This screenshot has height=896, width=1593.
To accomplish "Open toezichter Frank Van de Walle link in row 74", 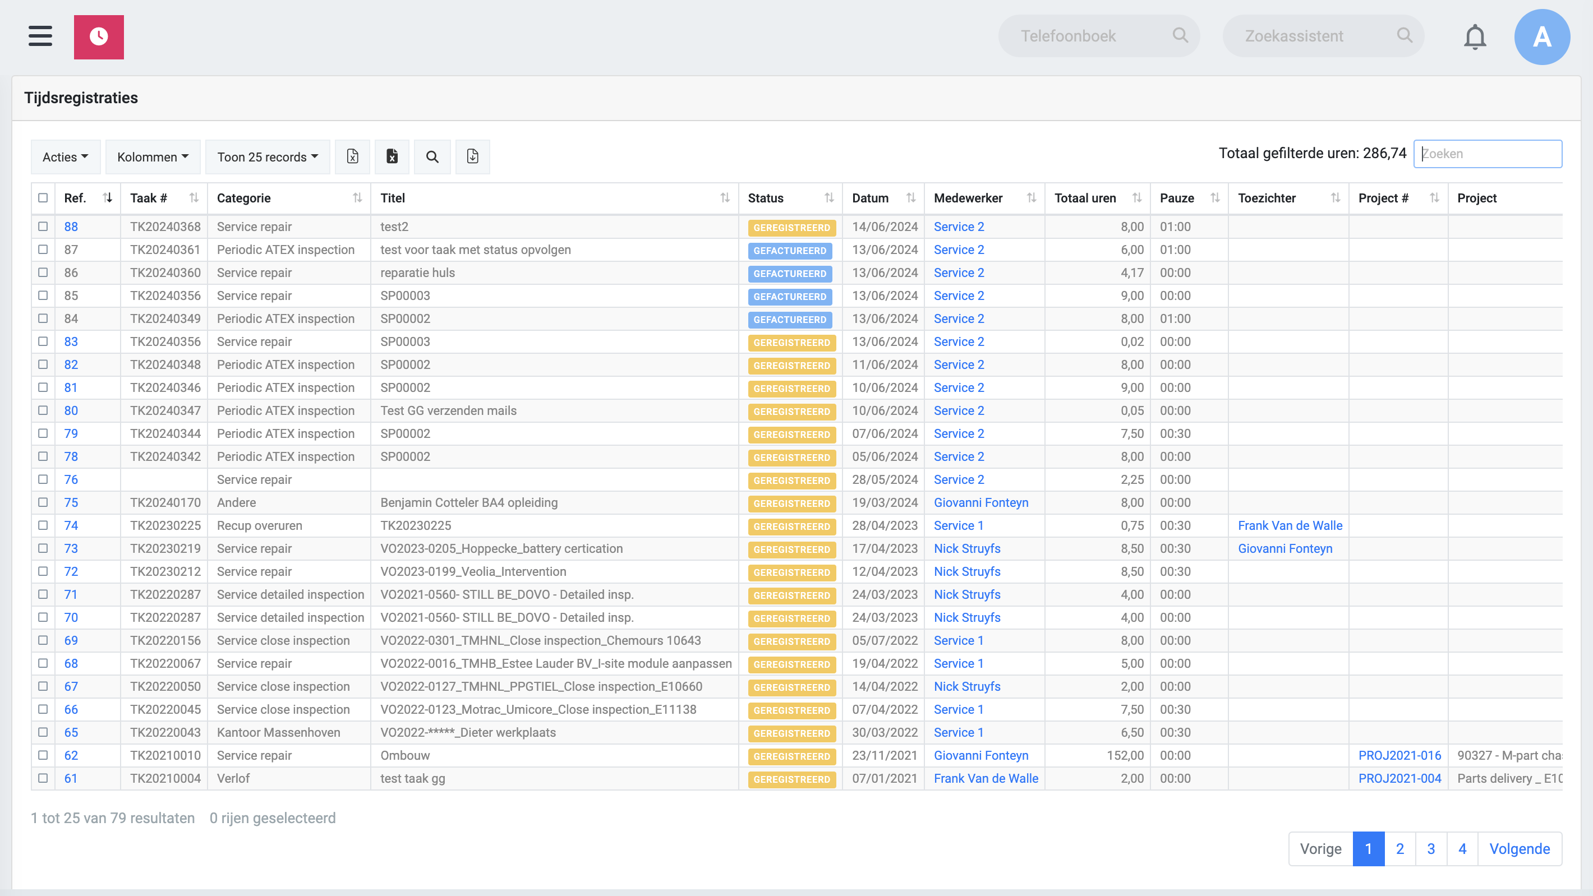I will click(x=1290, y=525).
